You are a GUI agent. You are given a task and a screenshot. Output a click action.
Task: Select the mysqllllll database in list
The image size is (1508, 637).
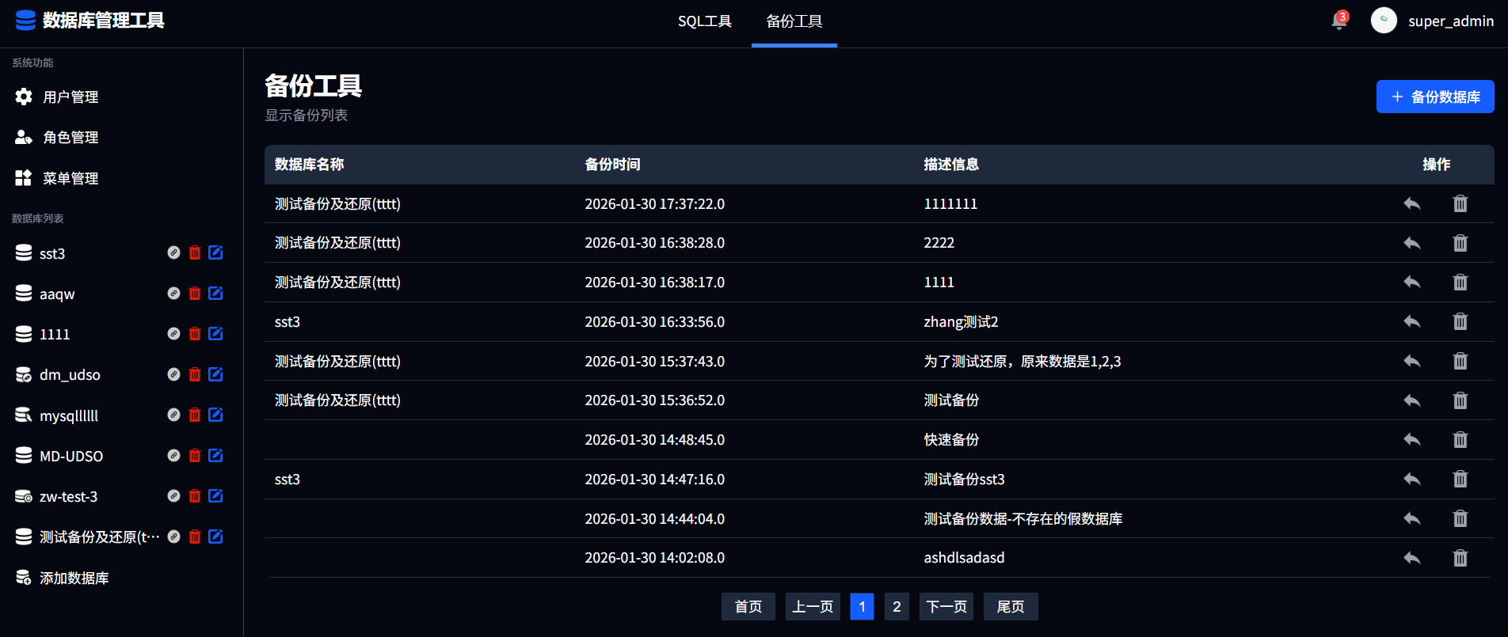(69, 415)
